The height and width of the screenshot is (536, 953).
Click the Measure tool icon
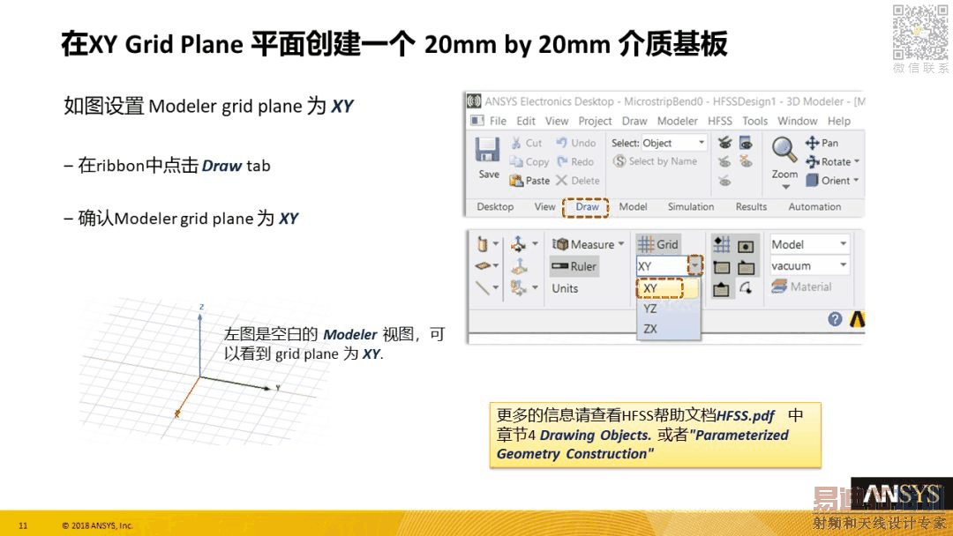click(560, 244)
